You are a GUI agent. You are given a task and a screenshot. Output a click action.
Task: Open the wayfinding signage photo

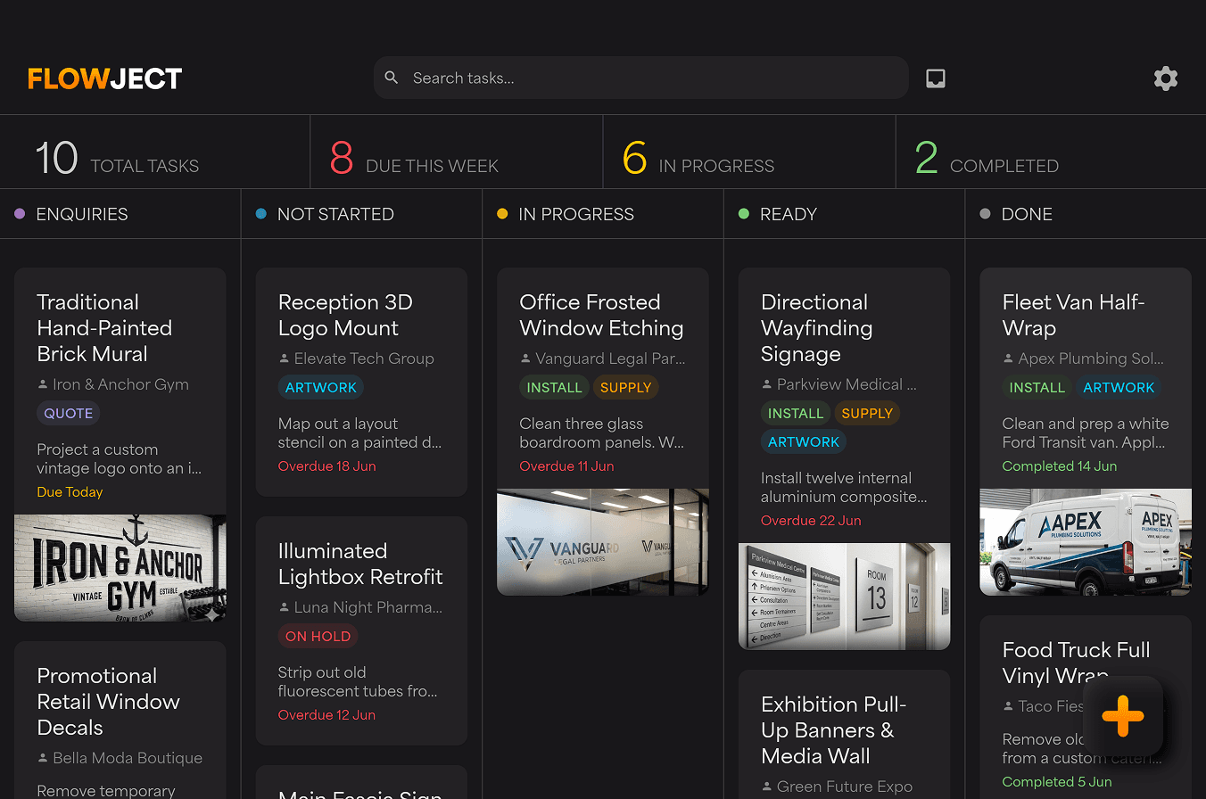click(845, 597)
